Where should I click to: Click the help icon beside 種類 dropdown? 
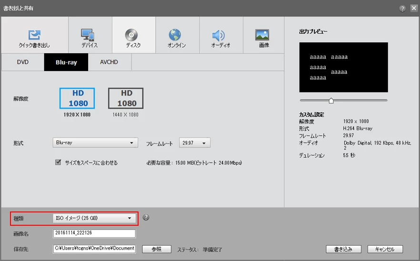point(146,217)
